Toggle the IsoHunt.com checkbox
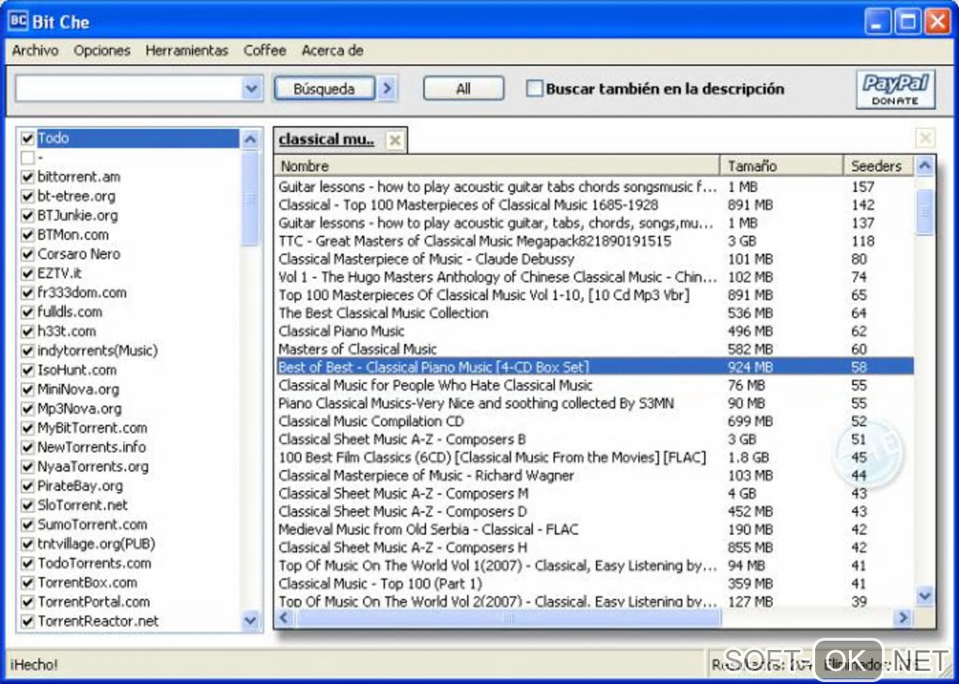The image size is (959, 684). 27,370
